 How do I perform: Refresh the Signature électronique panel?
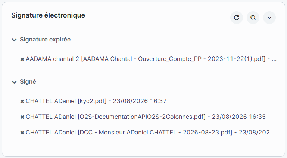(x=237, y=18)
